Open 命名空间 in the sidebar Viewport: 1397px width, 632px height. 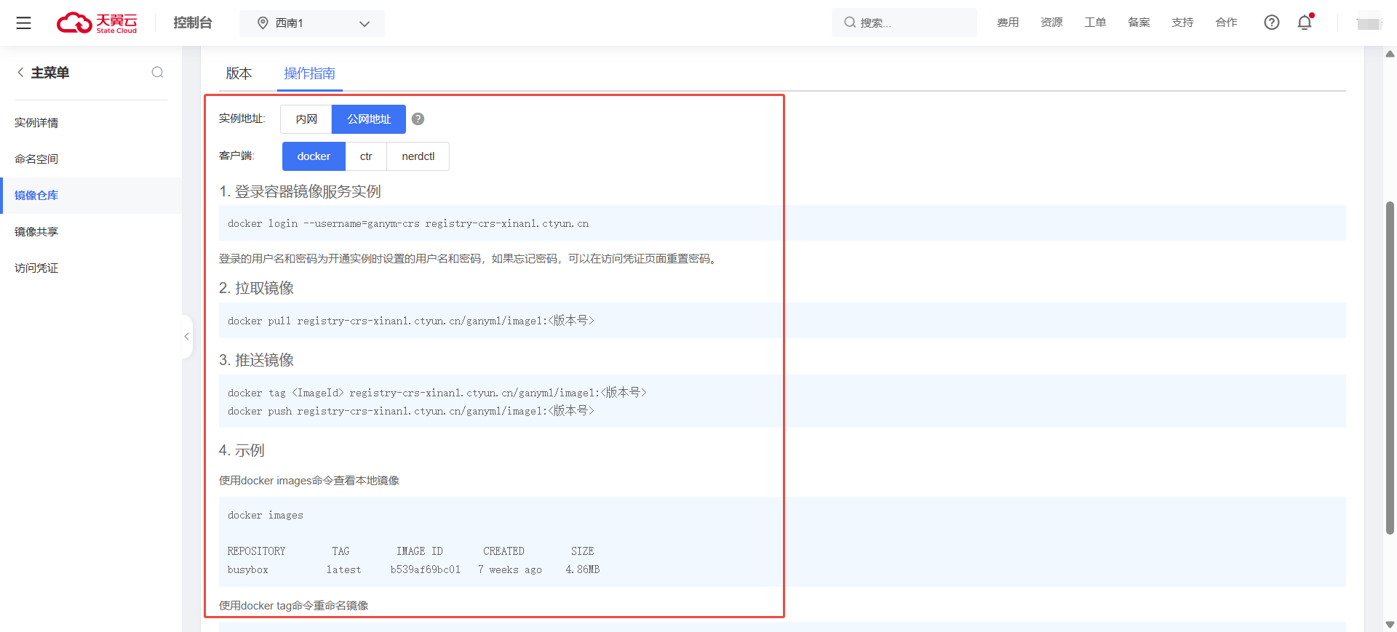click(x=36, y=159)
